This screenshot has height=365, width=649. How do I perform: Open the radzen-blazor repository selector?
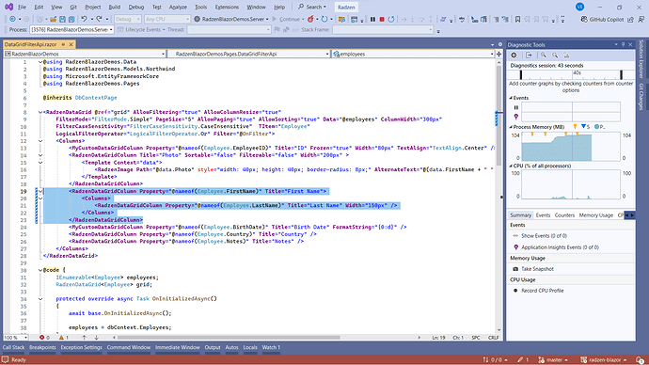(x=604, y=359)
